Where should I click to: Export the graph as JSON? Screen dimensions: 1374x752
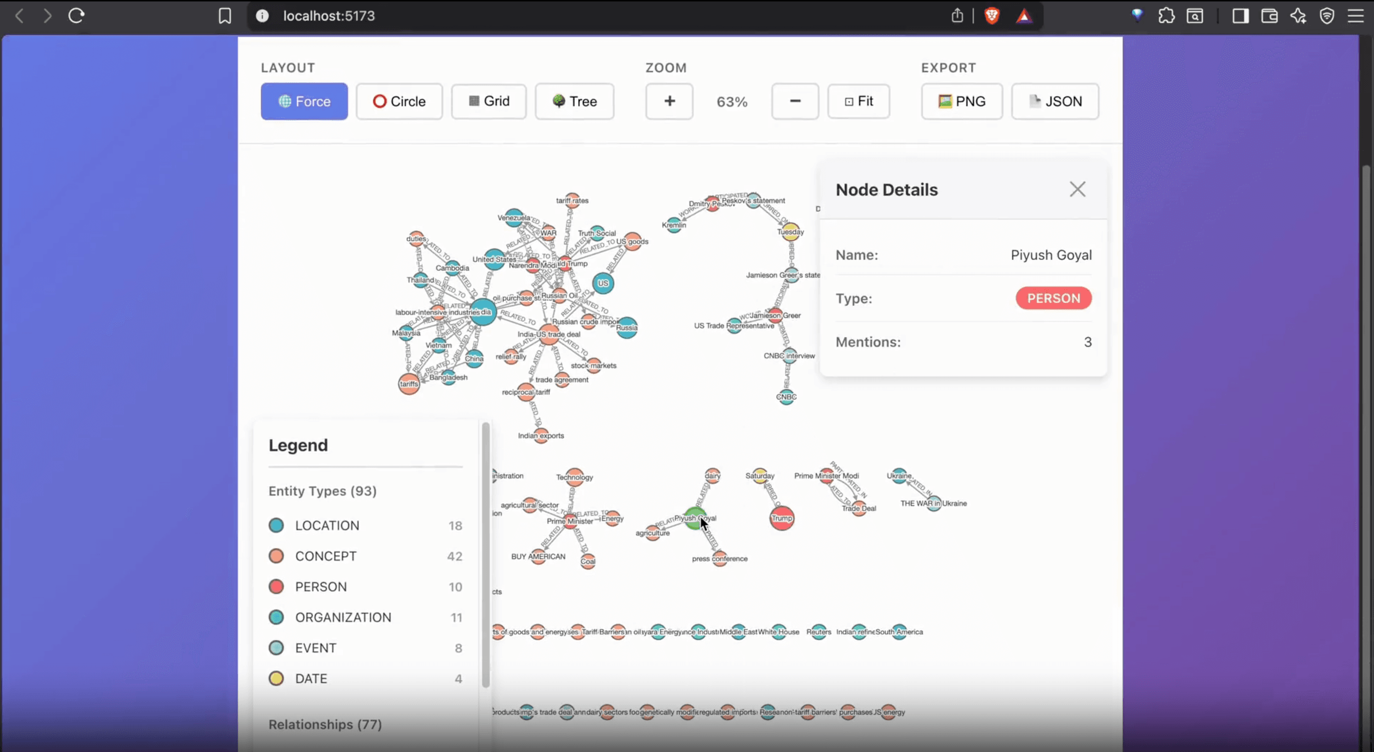click(x=1055, y=101)
